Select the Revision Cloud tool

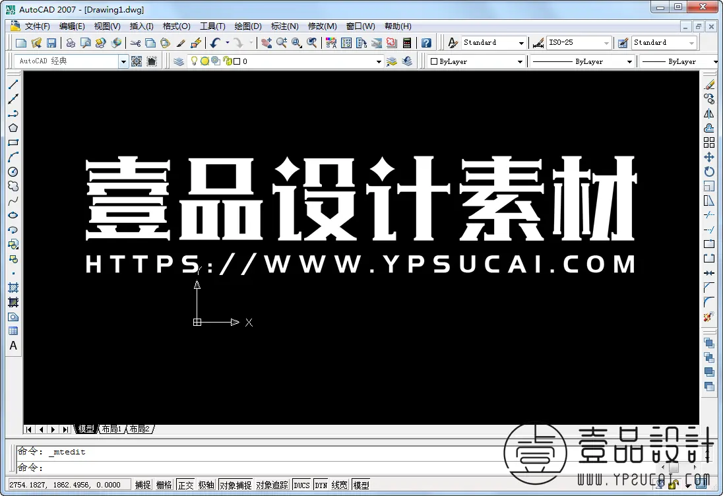coord(13,186)
